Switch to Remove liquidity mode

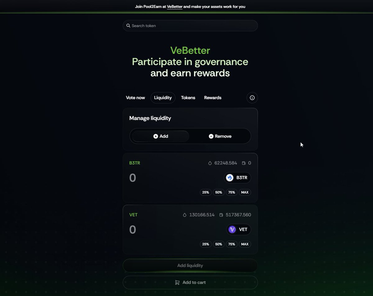pyautogui.click(x=220, y=136)
